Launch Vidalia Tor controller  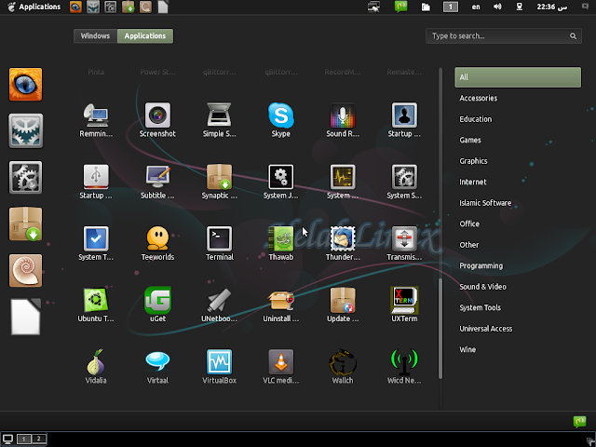[x=96, y=366]
